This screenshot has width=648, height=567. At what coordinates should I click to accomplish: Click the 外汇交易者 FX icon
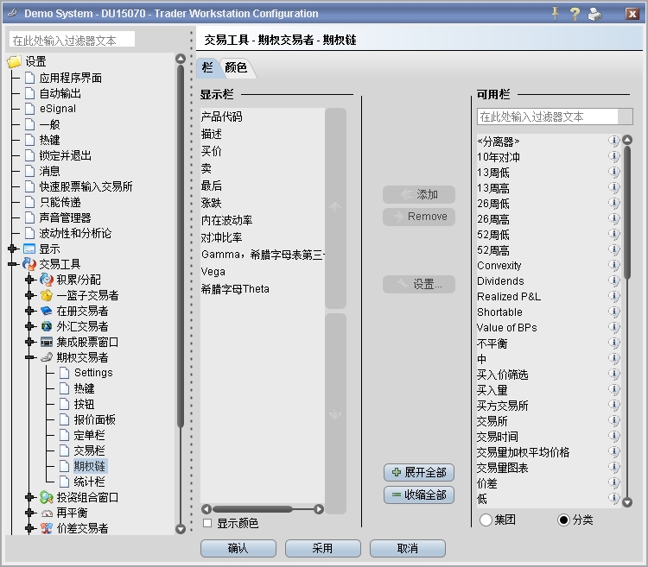coord(47,326)
